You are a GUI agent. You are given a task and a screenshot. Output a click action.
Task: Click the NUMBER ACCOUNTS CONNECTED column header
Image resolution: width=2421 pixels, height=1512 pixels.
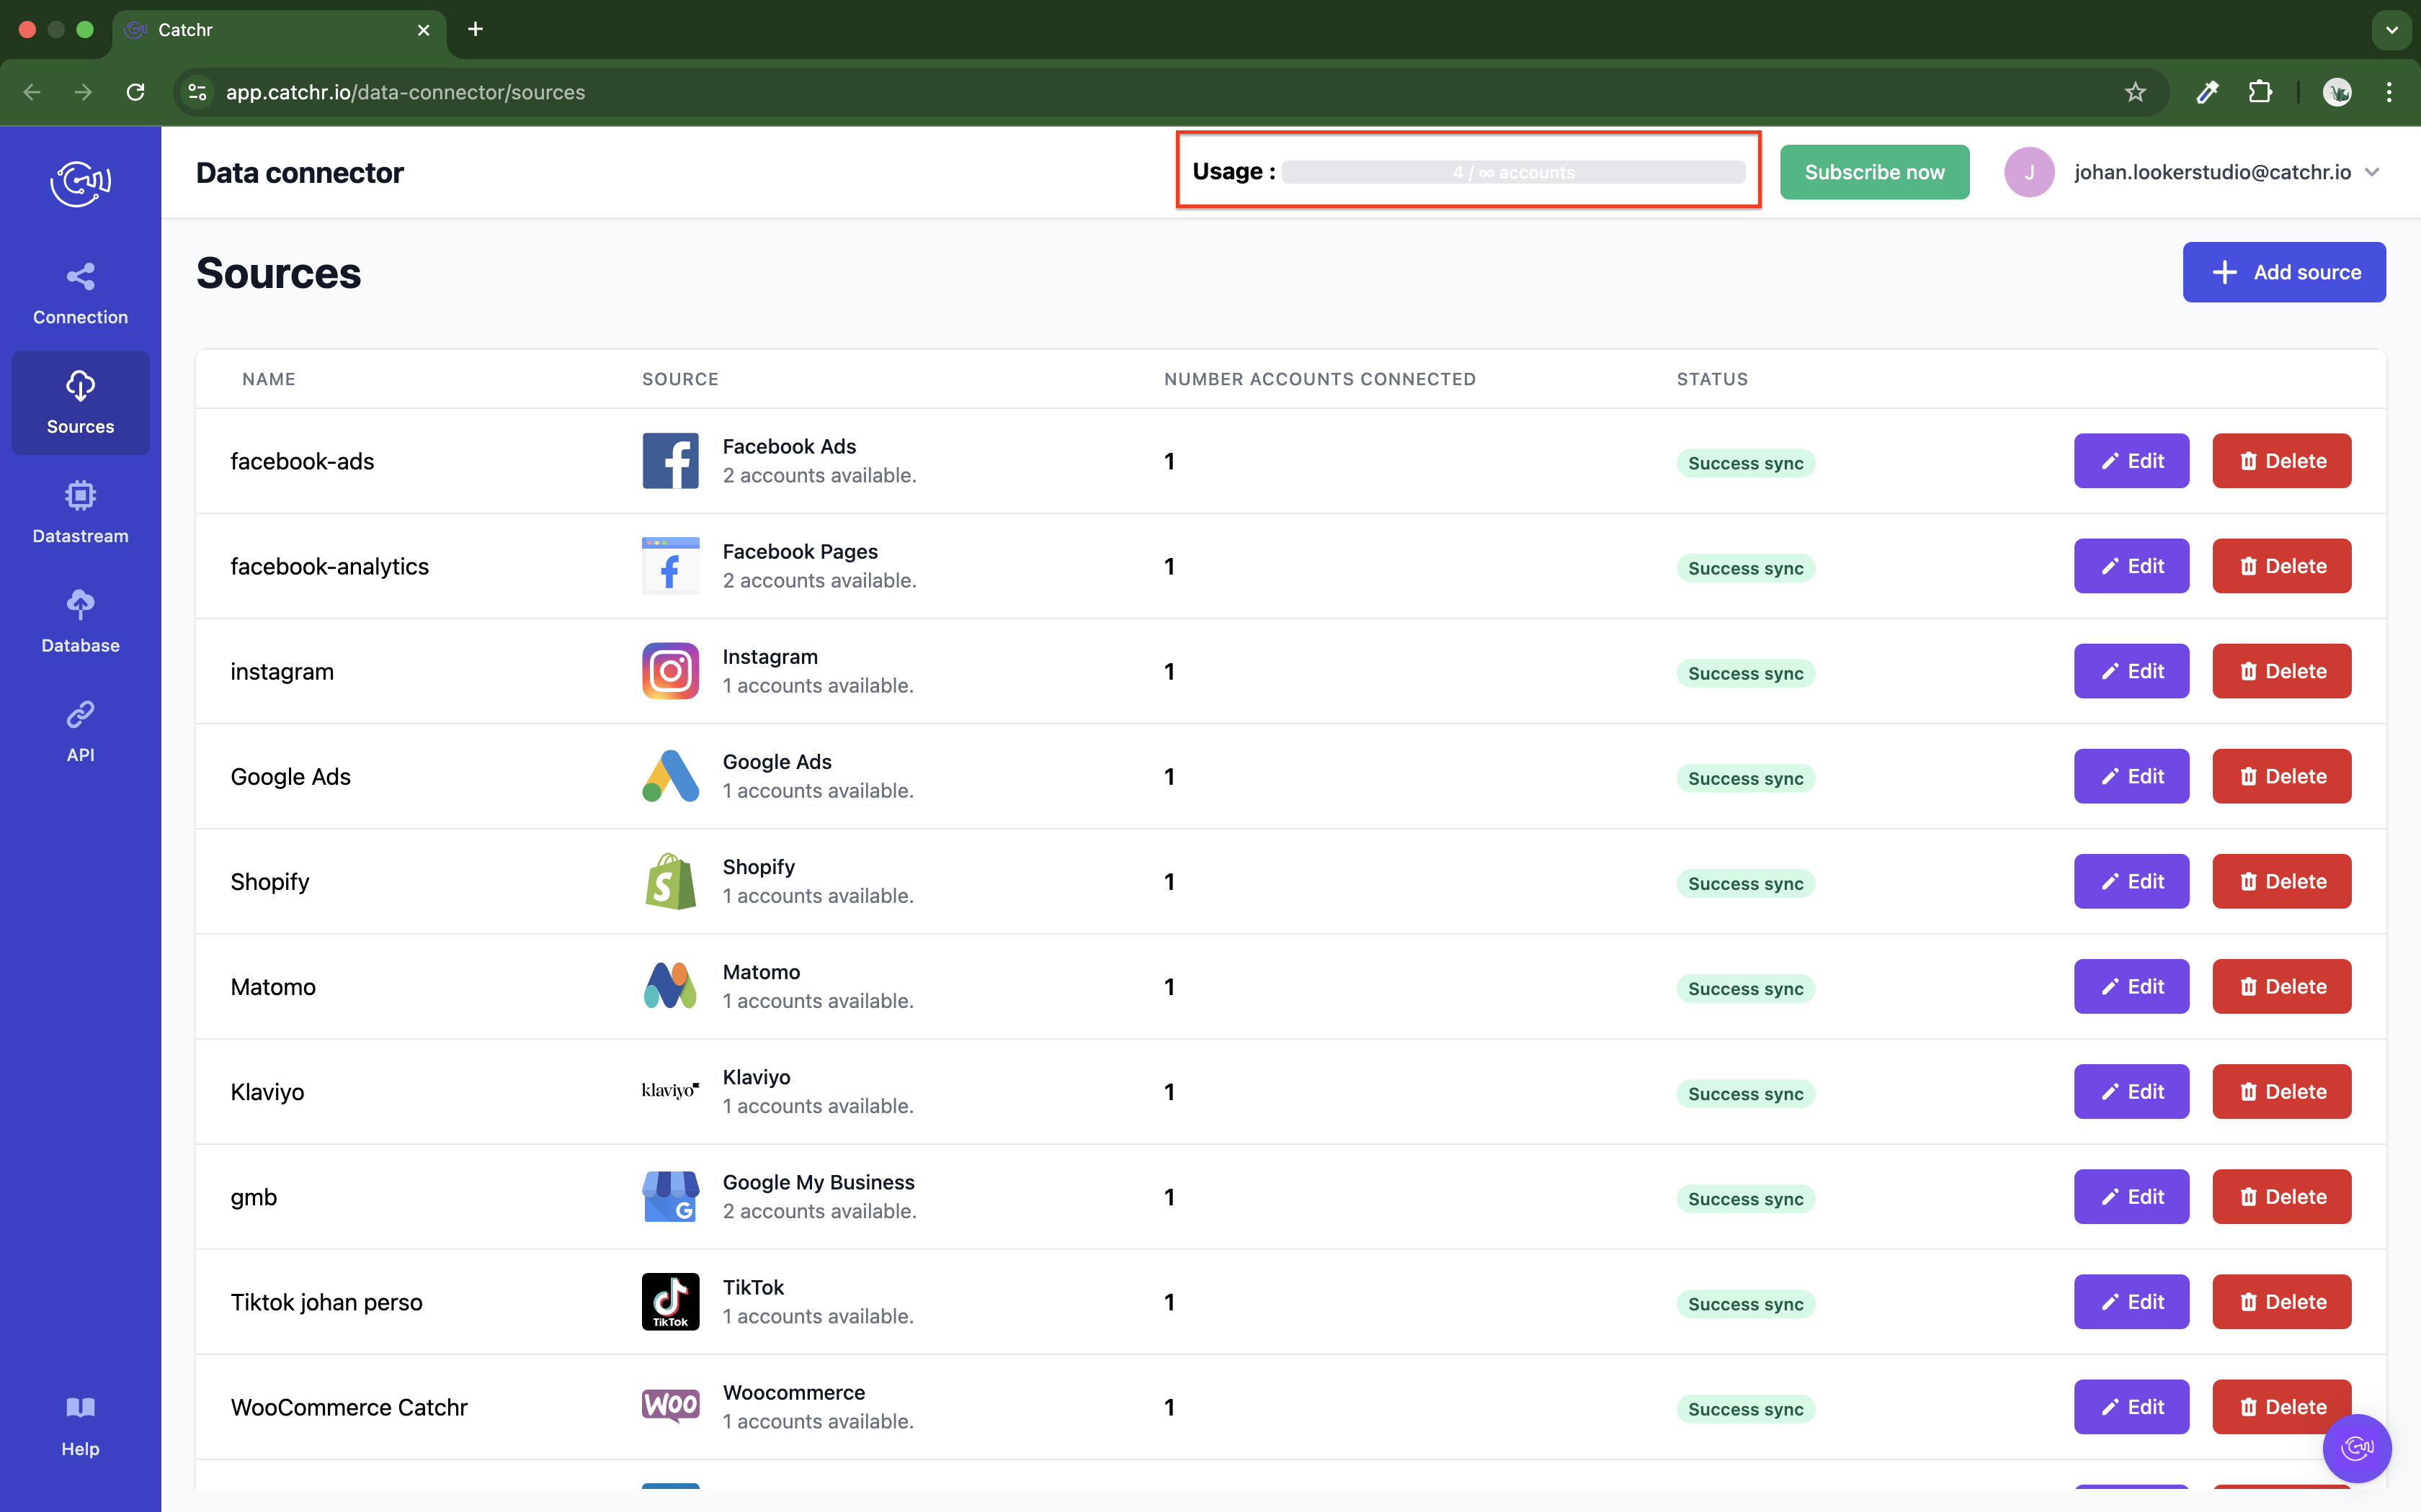click(1319, 379)
